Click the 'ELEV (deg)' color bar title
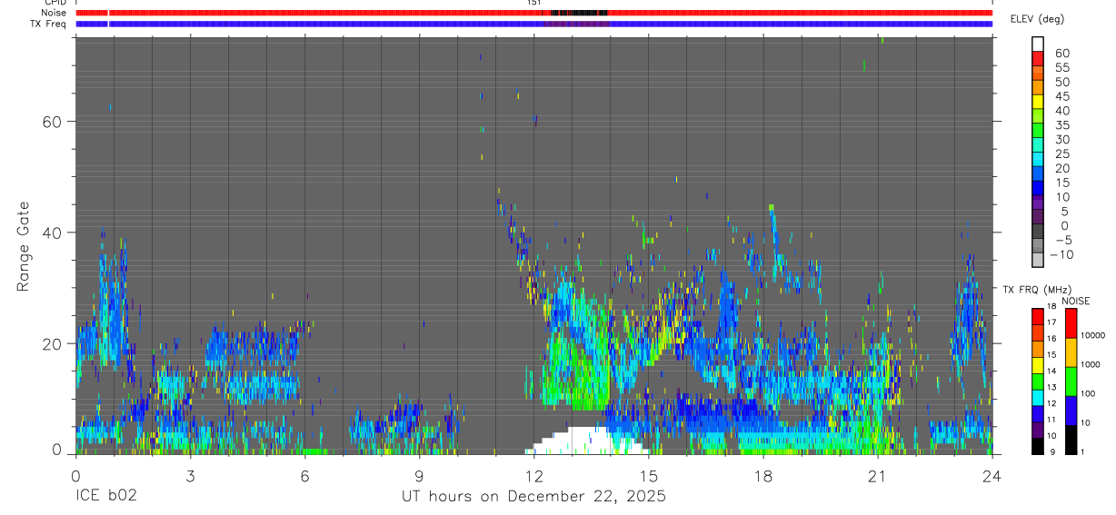This screenshot has height=515, width=1116. coord(1039,19)
